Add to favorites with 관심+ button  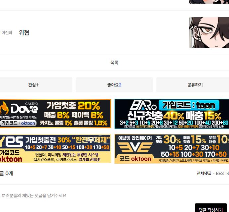click(x=36, y=85)
